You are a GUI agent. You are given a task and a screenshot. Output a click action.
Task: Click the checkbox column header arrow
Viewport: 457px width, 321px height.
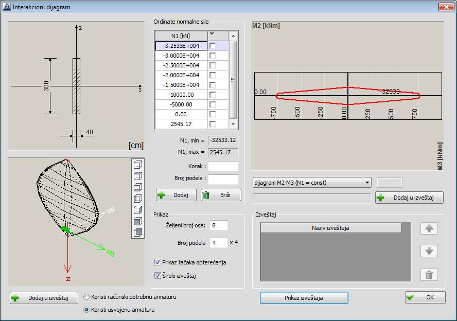coord(212,34)
